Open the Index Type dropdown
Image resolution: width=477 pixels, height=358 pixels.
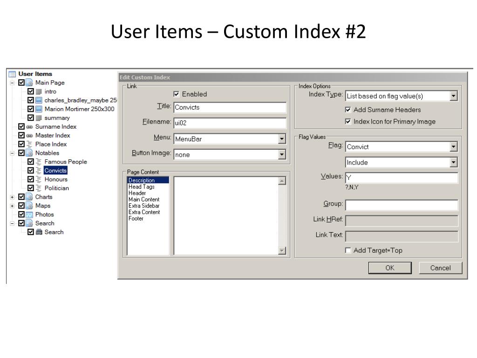(453, 96)
